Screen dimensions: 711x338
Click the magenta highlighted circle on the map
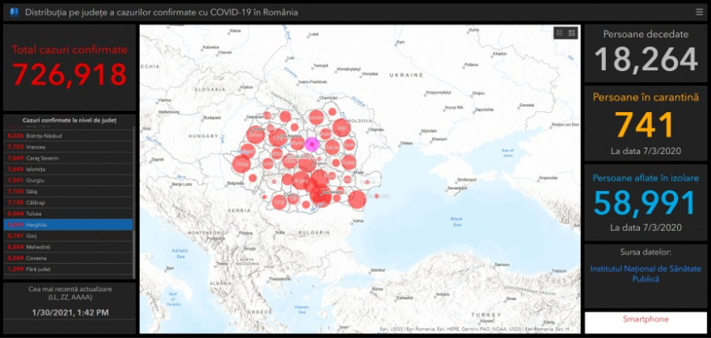click(312, 144)
